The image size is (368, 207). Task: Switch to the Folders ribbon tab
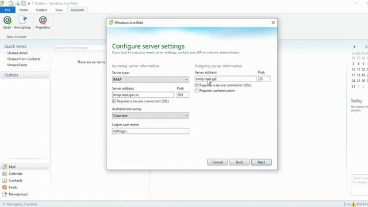41,10
